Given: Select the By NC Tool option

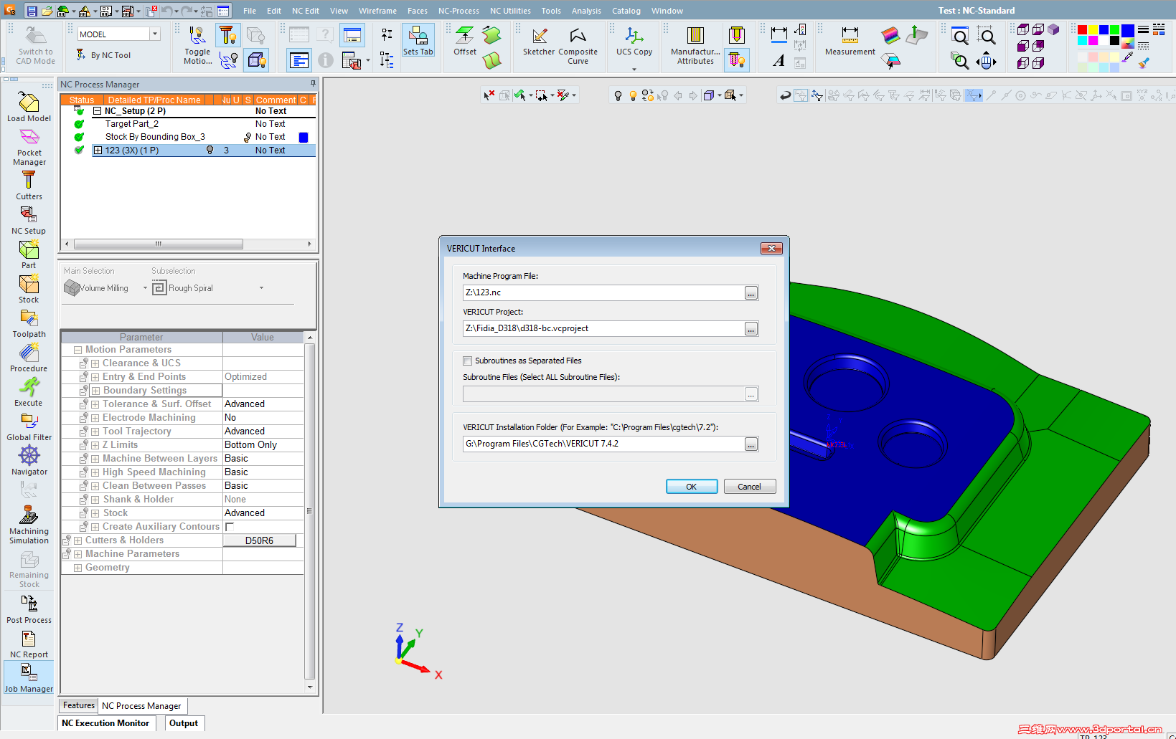Looking at the screenshot, I should 104,55.
